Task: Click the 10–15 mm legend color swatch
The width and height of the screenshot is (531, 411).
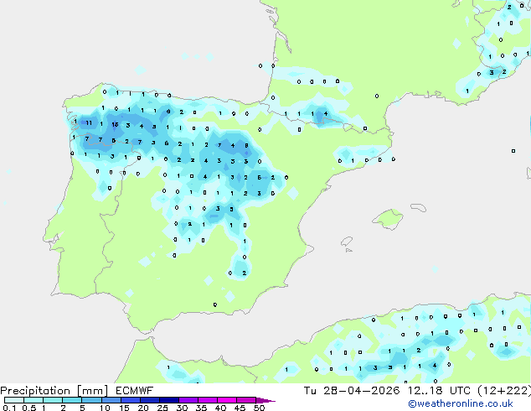Action: 111,400
